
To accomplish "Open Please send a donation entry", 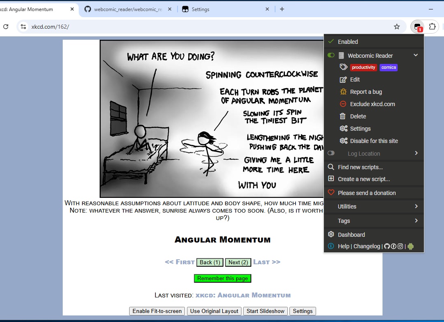I will pos(367,193).
